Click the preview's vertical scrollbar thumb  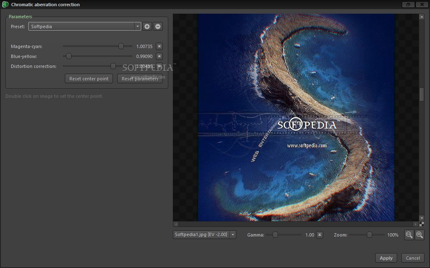pyautogui.click(x=422, y=94)
